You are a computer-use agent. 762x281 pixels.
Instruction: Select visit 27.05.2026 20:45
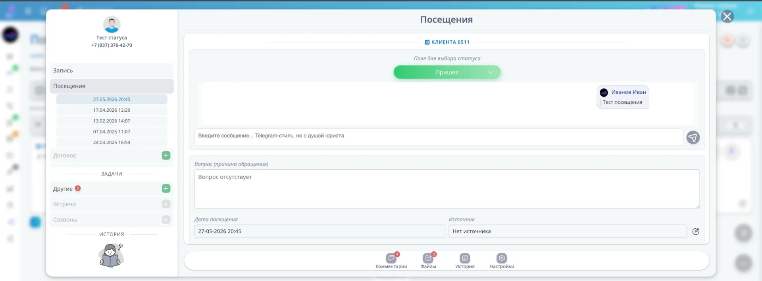point(112,99)
